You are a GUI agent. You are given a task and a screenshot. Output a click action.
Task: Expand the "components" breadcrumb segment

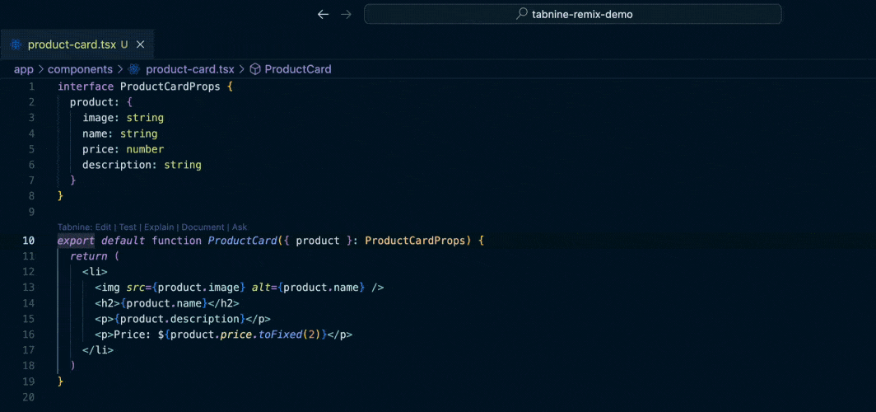coord(80,69)
